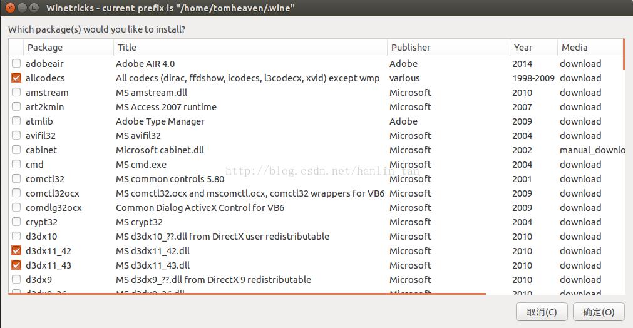Select the 'MS cmd.exe' title
This screenshot has height=328, width=633.
[141, 165]
